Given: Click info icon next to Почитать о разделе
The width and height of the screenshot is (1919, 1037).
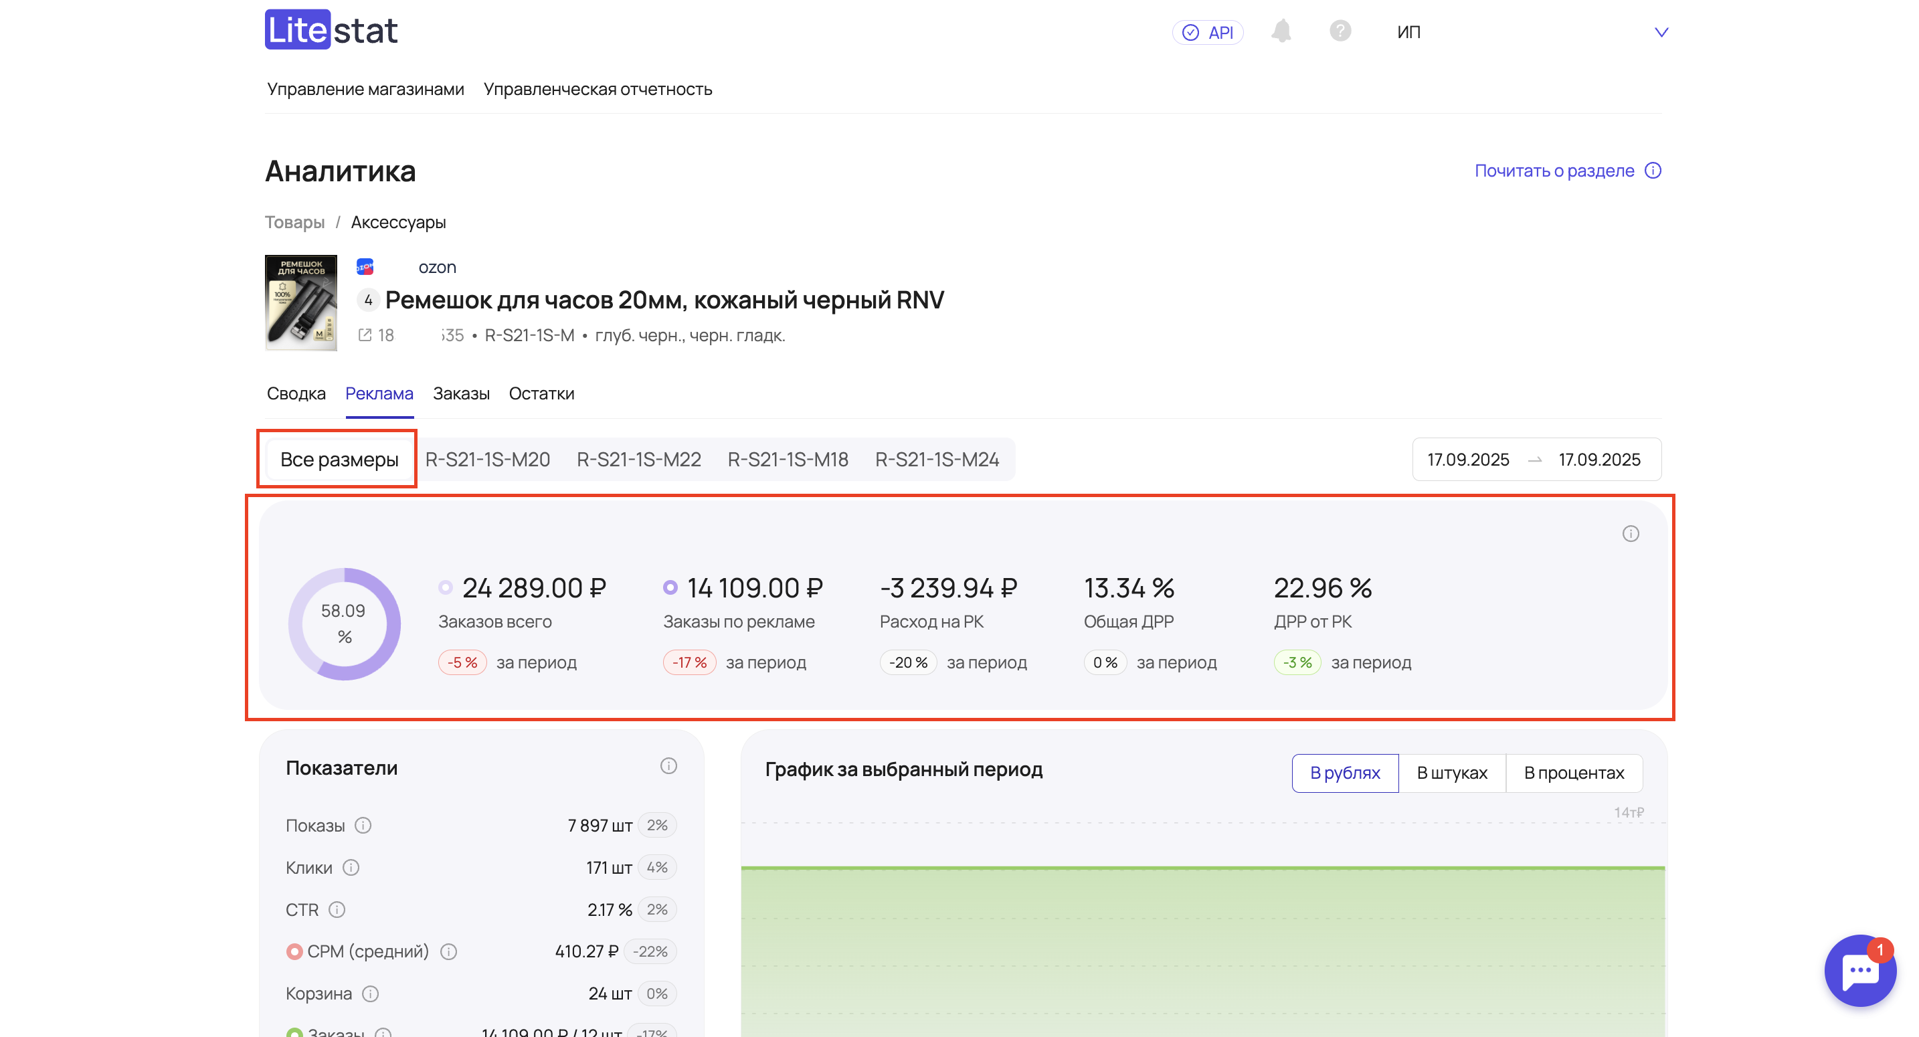Looking at the screenshot, I should (x=1652, y=171).
